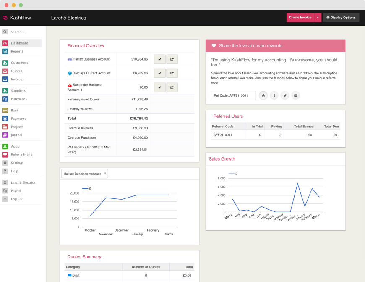Open the Refer a friend link
The image size is (365, 282).
21,155
